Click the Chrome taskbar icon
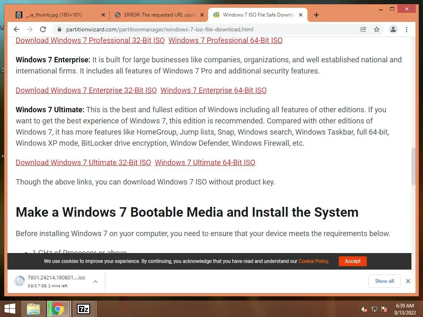Viewport: 423px width, 317px height. (x=57, y=309)
